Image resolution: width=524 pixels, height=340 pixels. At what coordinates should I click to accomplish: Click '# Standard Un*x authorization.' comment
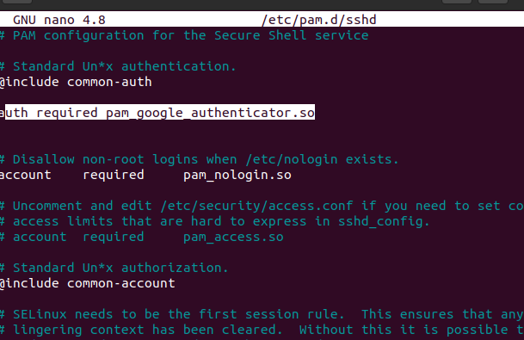(114, 268)
